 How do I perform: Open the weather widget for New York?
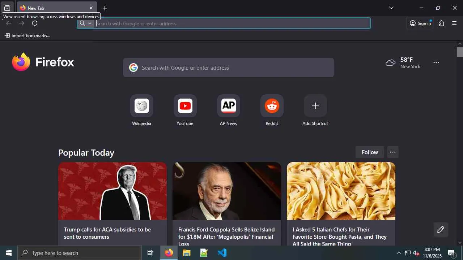(403, 63)
